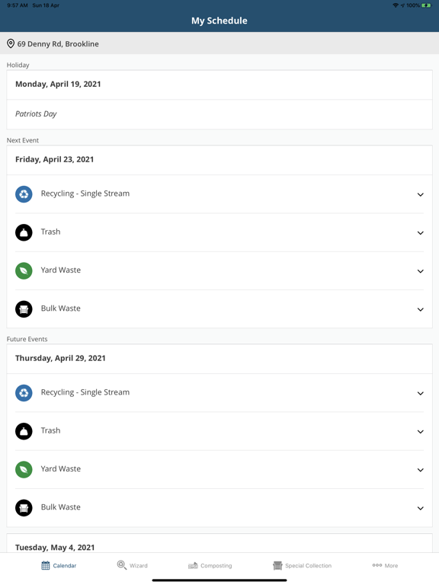Switch to the Composting tab
Screen dimensions: 439x585
(210, 566)
